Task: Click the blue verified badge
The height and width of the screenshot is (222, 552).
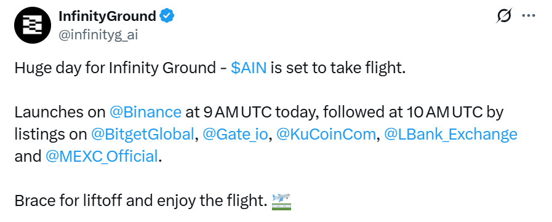Action: click(167, 16)
